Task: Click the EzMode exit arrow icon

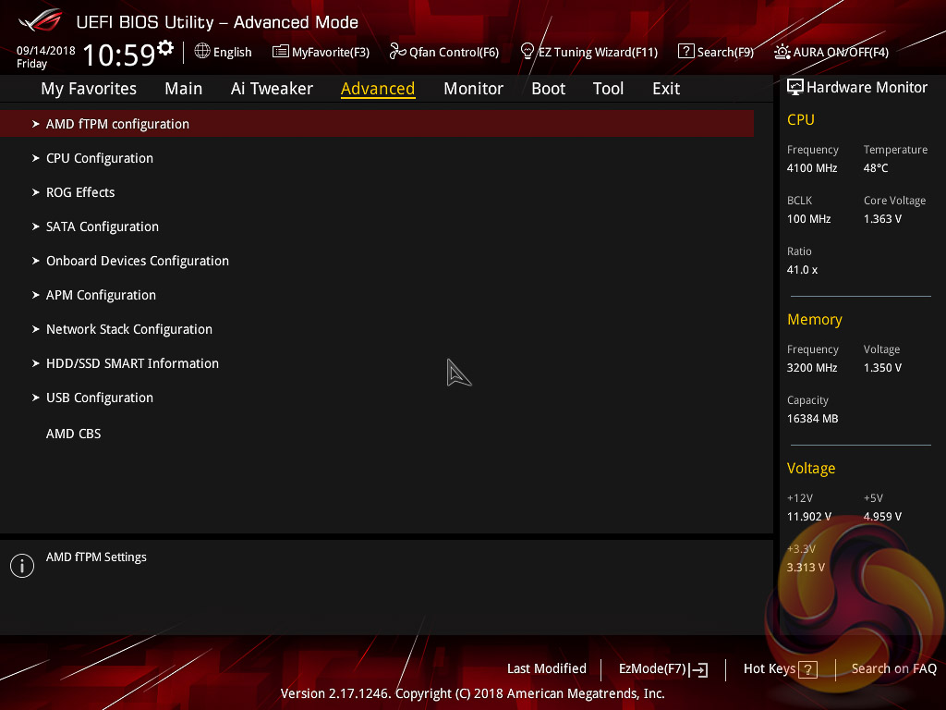Action: [x=698, y=669]
